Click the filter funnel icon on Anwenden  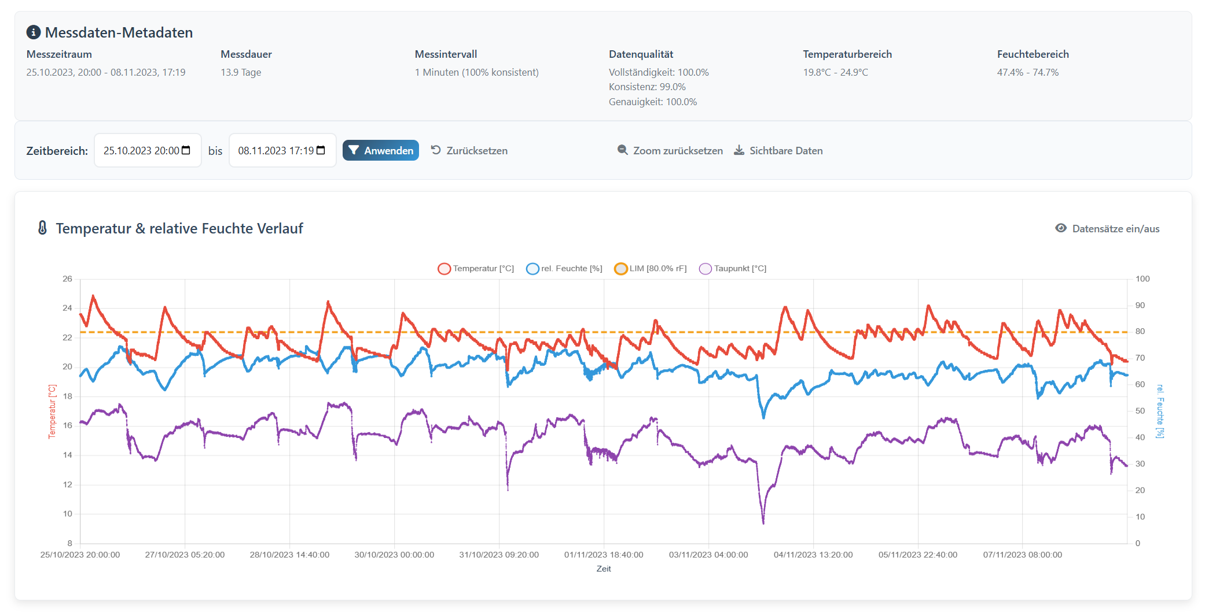(x=354, y=150)
